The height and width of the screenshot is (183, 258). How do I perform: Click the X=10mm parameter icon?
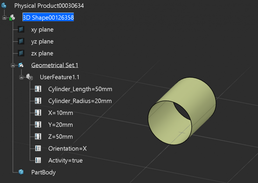[38, 113]
